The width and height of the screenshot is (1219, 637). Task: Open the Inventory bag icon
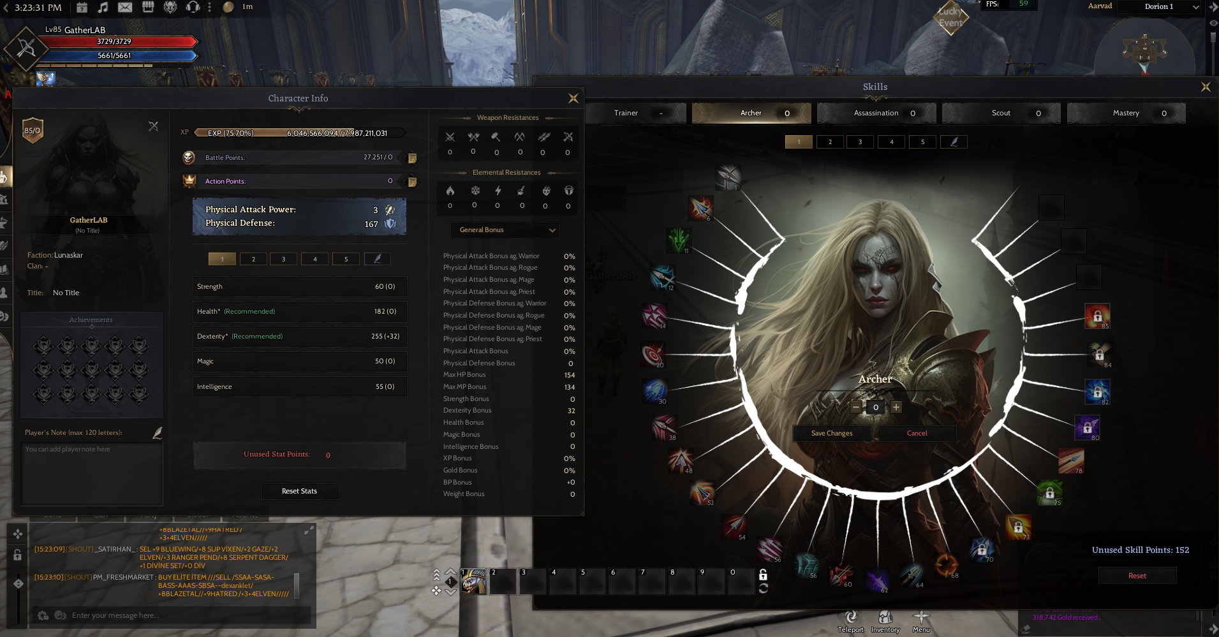(885, 617)
